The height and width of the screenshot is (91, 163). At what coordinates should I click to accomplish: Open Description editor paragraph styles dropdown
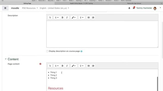pyautogui.click(x=57, y=17)
